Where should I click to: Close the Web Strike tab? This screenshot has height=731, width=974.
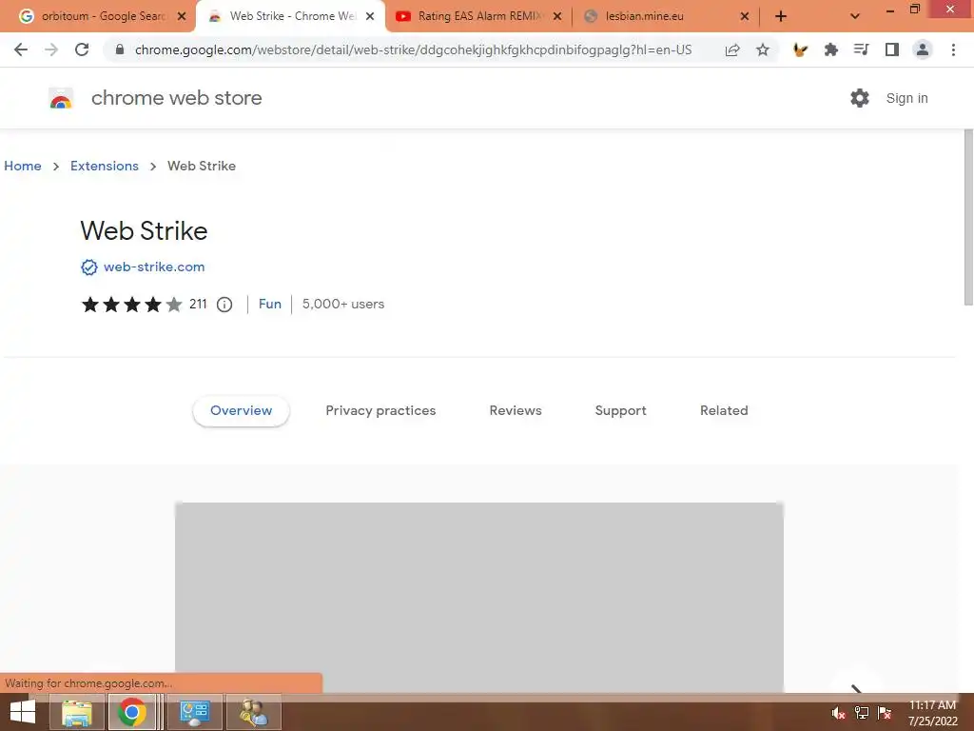tap(370, 17)
